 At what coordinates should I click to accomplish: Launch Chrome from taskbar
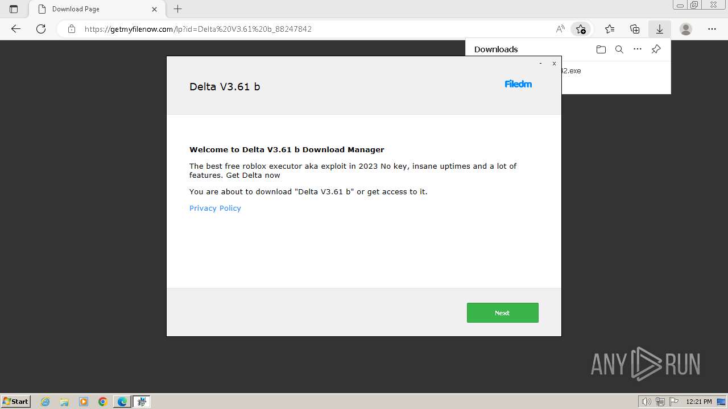tap(103, 402)
